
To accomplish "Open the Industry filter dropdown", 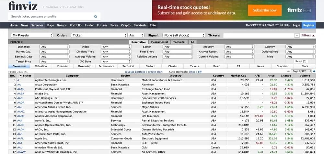I will 239,47.
